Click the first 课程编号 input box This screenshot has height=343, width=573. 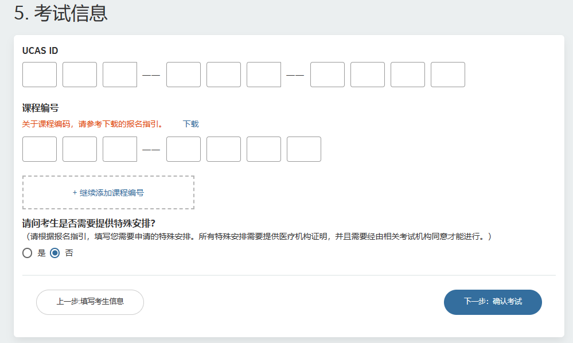40,149
